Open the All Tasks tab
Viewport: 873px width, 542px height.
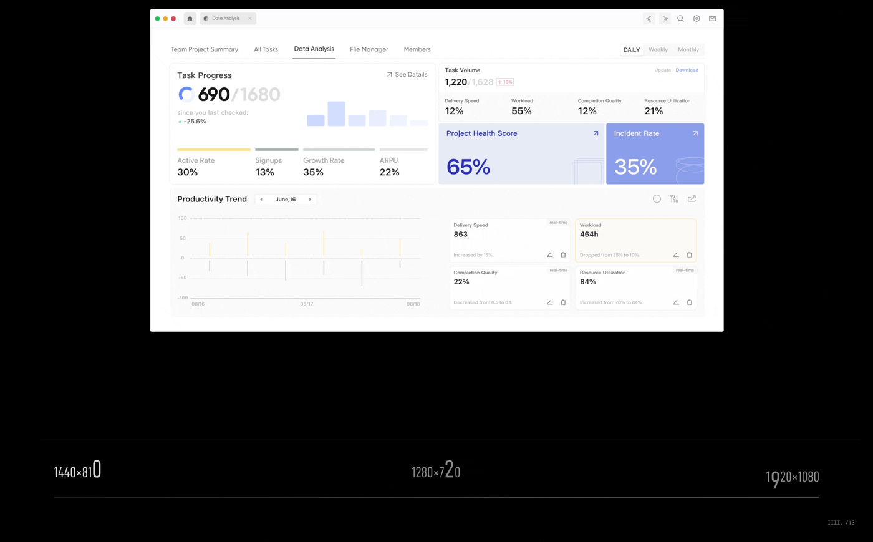266,49
